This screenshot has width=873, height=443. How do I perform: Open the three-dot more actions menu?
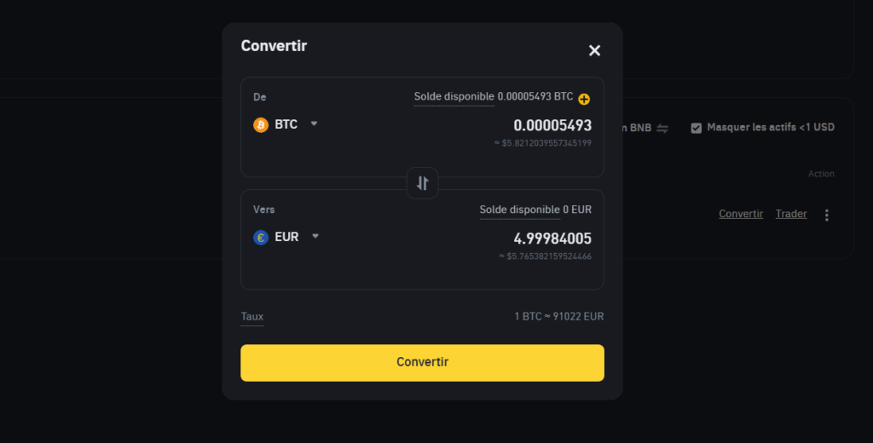click(x=826, y=215)
